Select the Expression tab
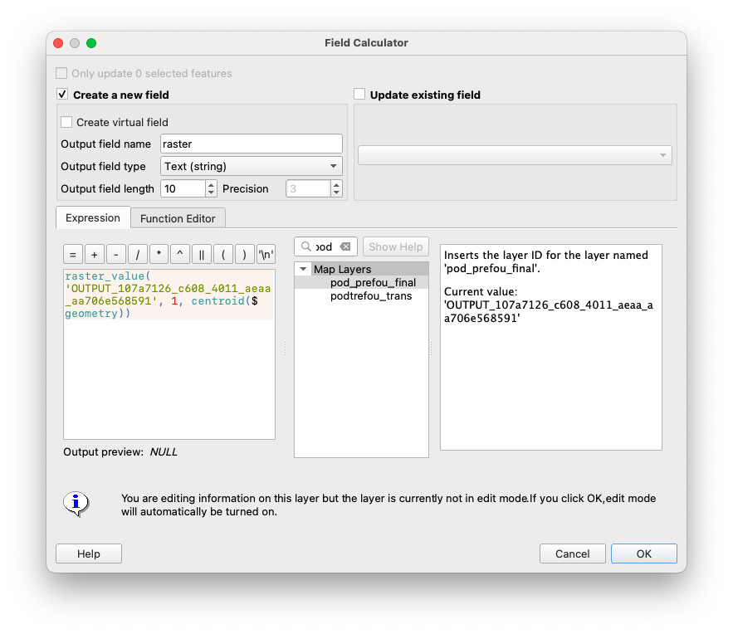This screenshot has height=634, width=733. coord(93,217)
